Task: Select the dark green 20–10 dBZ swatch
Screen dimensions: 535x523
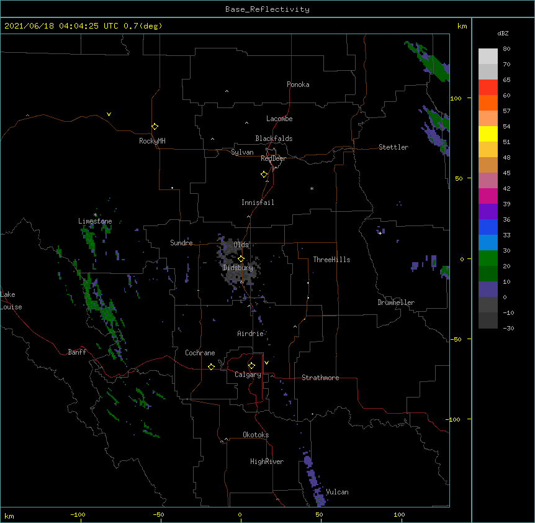Action: pyautogui.click(x=488, y=273)
